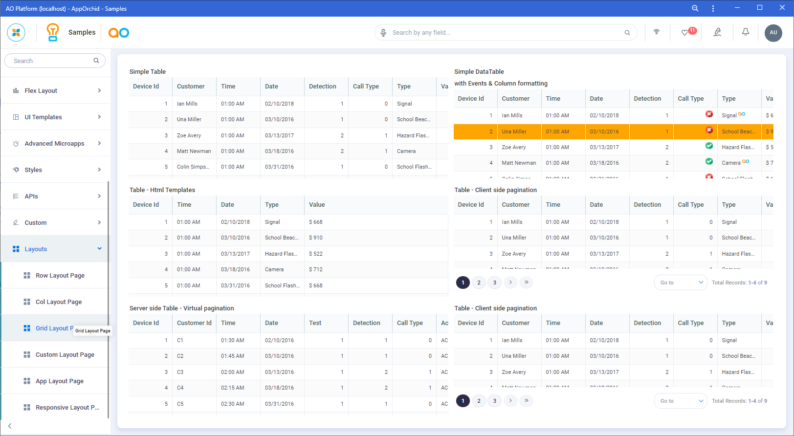The width and height of the screenshot is (794, 436).
Task: Select Custom Layout Page in sidebar
Action: [x=65, y=354]
